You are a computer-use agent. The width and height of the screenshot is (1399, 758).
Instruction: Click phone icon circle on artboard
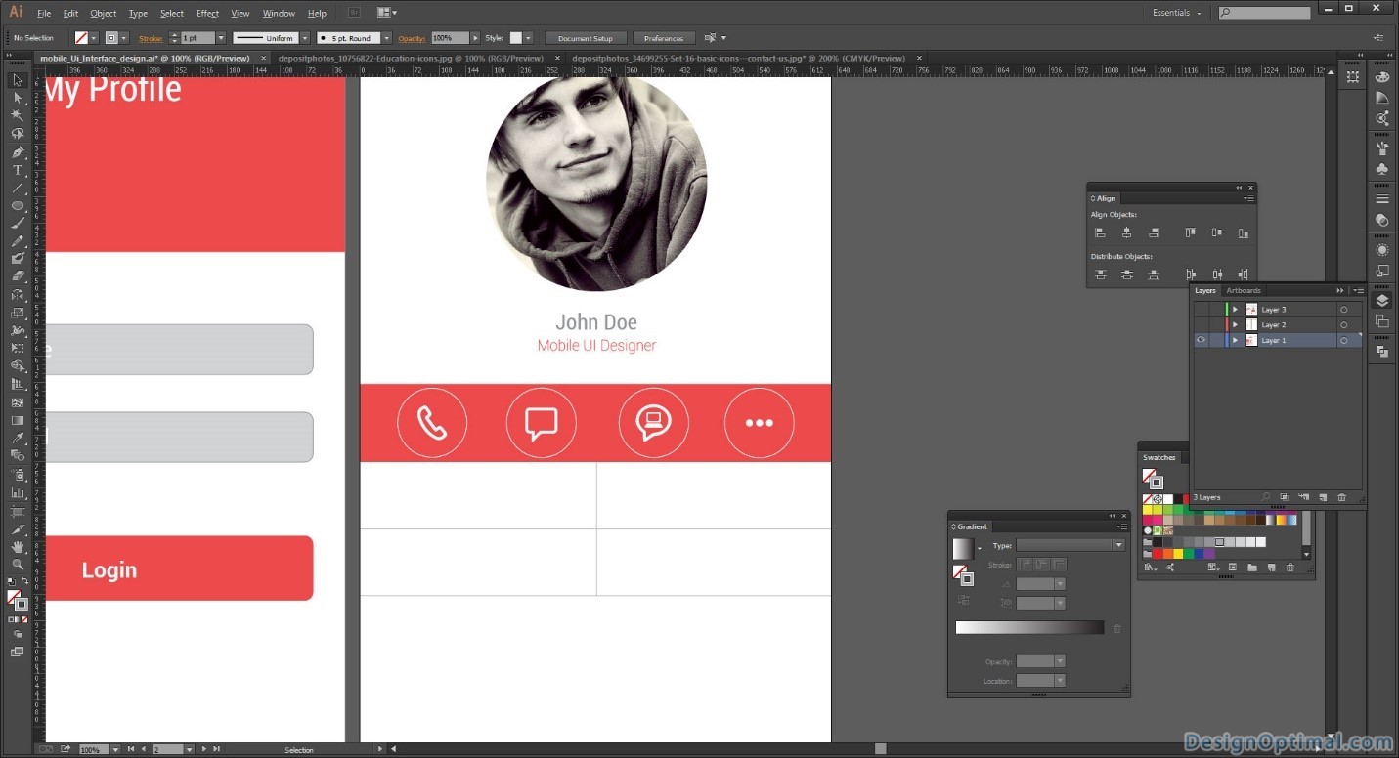pyautogui.click(x=432, y=423)
